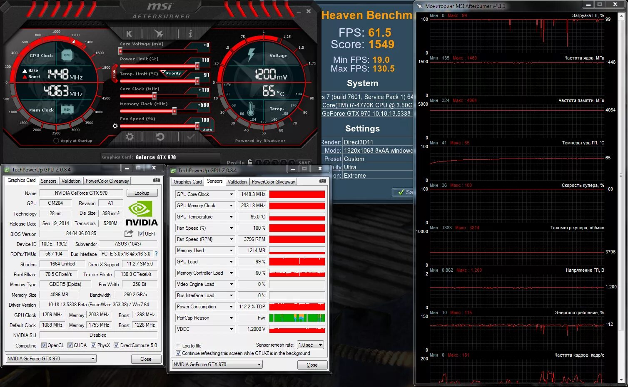Image resolution: width=628 pixels, height=387 pixels.
Task: Click the Core Clock slider handle
Action: click(x=155, y=96)
